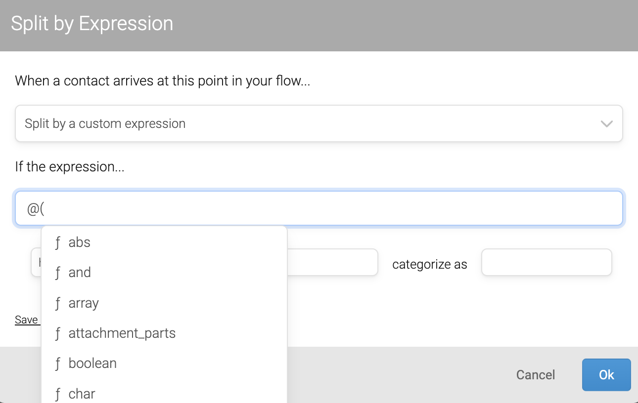638x403 pixels.
Task: Click the 'categorize as' name input
Action: 547,262
